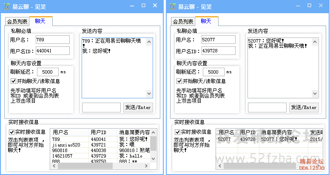Viewport: 330px width, 175px height.
Task: Click list scroll-left arrow in left window
Action: [x=54, y=166]
